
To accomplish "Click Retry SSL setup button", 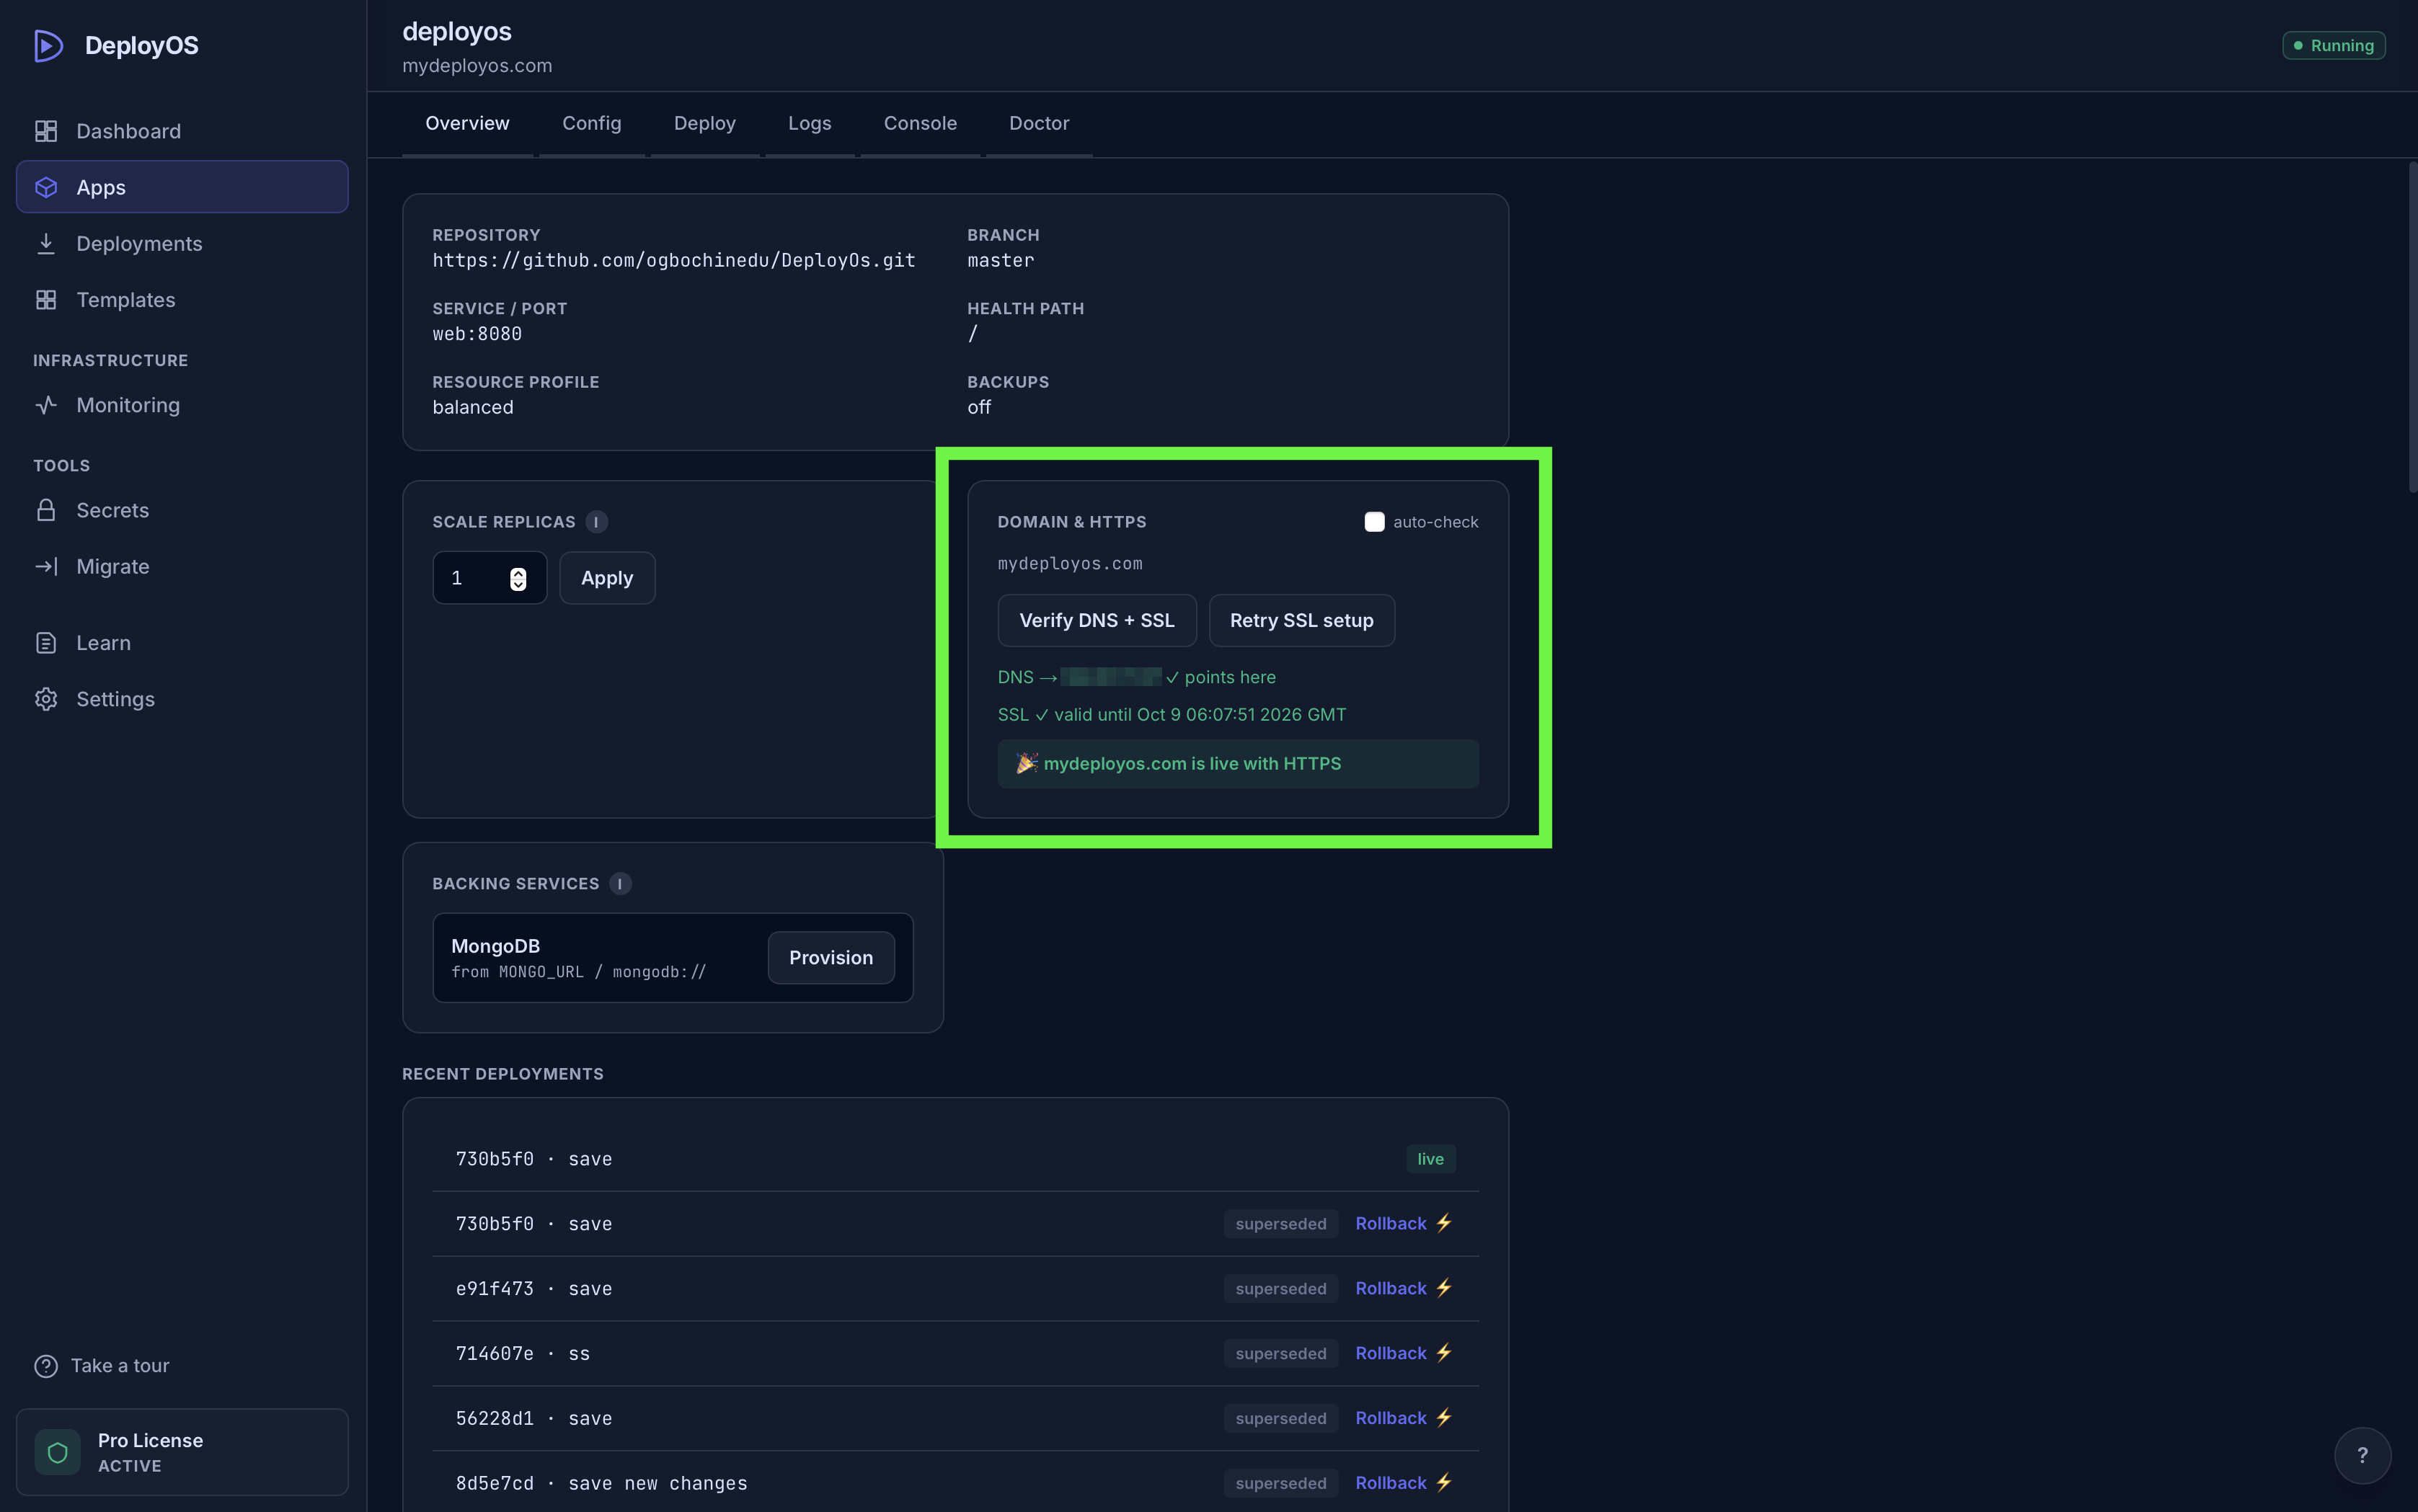I will coord(1301,621).
